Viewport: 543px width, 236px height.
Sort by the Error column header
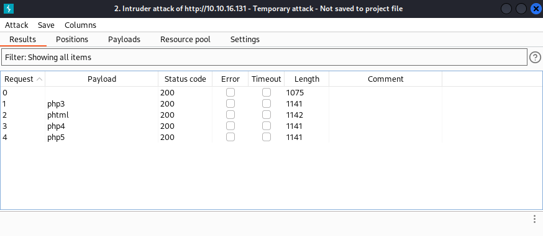(x=230, y=79)
